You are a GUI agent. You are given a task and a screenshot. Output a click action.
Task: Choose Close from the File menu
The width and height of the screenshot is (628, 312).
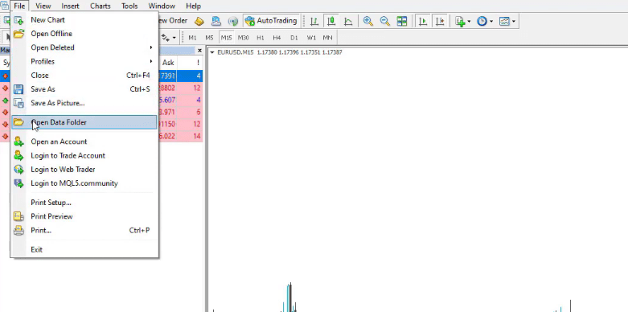[84, 76]
